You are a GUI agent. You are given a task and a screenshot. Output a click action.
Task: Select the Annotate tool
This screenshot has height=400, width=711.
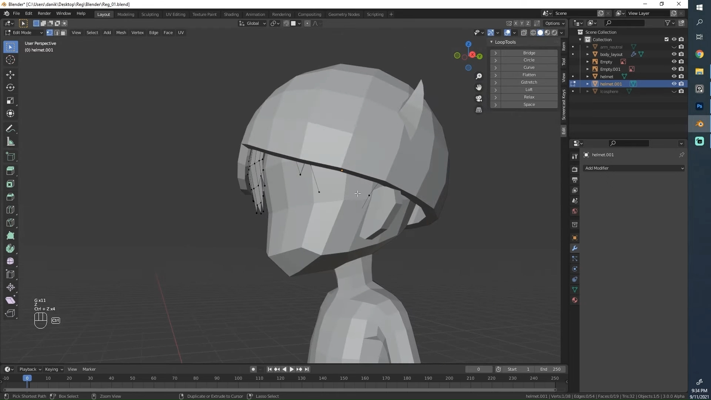(x=10, y=129)
